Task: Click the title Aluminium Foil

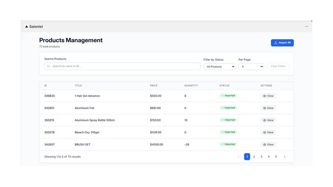Action: (84, 108)
